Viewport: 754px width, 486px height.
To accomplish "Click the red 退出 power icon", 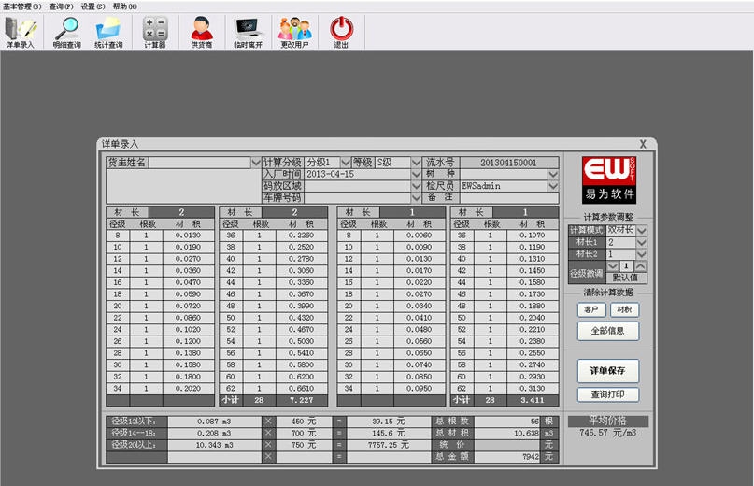I will 341,29.
